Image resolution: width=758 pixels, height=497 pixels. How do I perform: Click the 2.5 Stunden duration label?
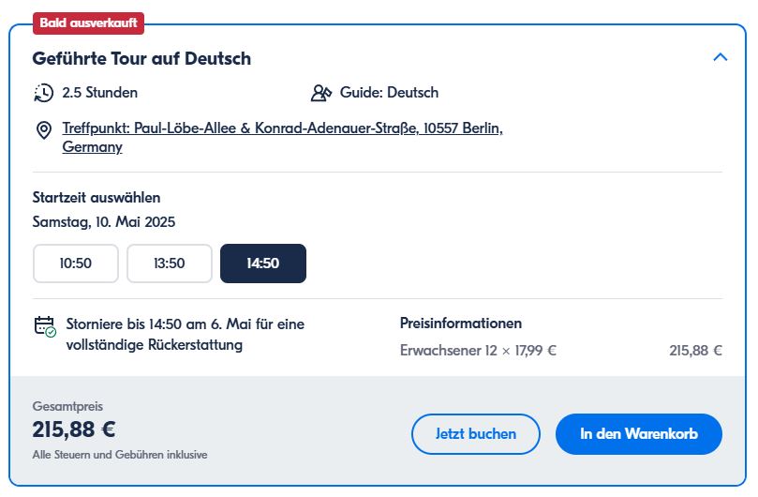[x=100, y=93]
